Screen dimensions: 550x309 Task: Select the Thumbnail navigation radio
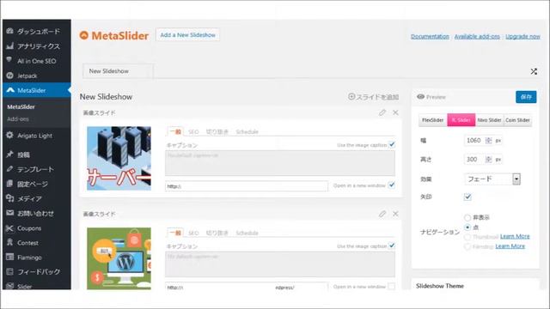[467, 237]
